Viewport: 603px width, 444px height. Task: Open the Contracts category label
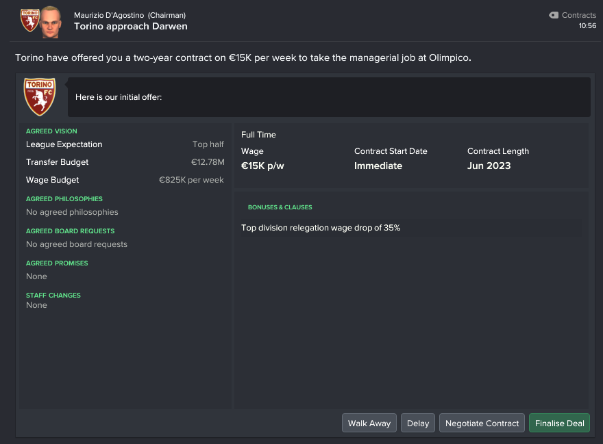(579, 15)
